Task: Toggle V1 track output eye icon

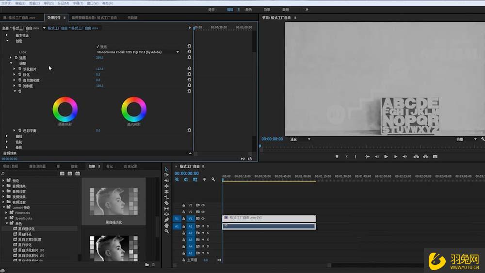Action: click(203, 219)
